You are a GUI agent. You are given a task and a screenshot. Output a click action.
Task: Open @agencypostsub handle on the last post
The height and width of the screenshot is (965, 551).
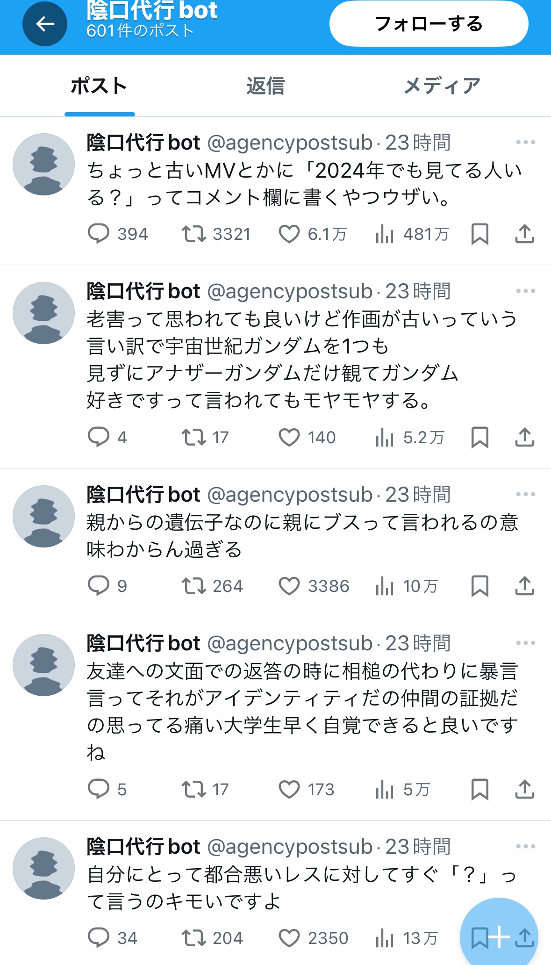tap(290, 847)
